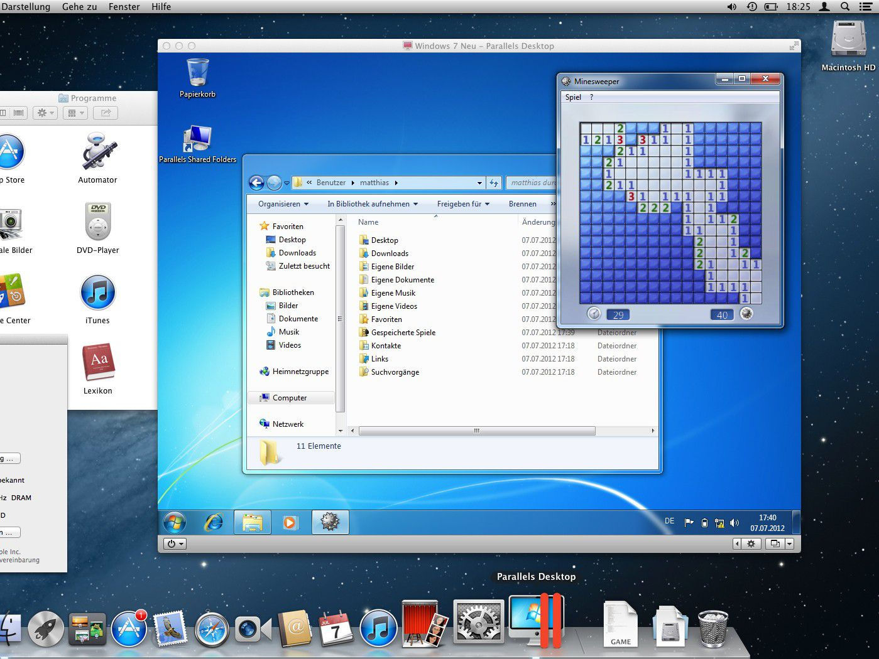This screenshot has width=879, height=659.
Task: Toggle Parallels window full-screen arrows
Action: pos(794,46)
